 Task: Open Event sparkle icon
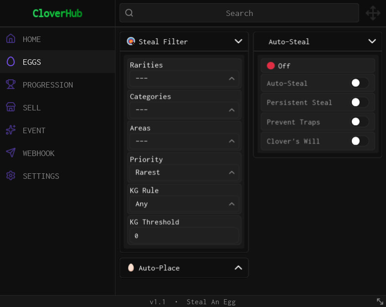pyautogui.click(x=10, y=130)
